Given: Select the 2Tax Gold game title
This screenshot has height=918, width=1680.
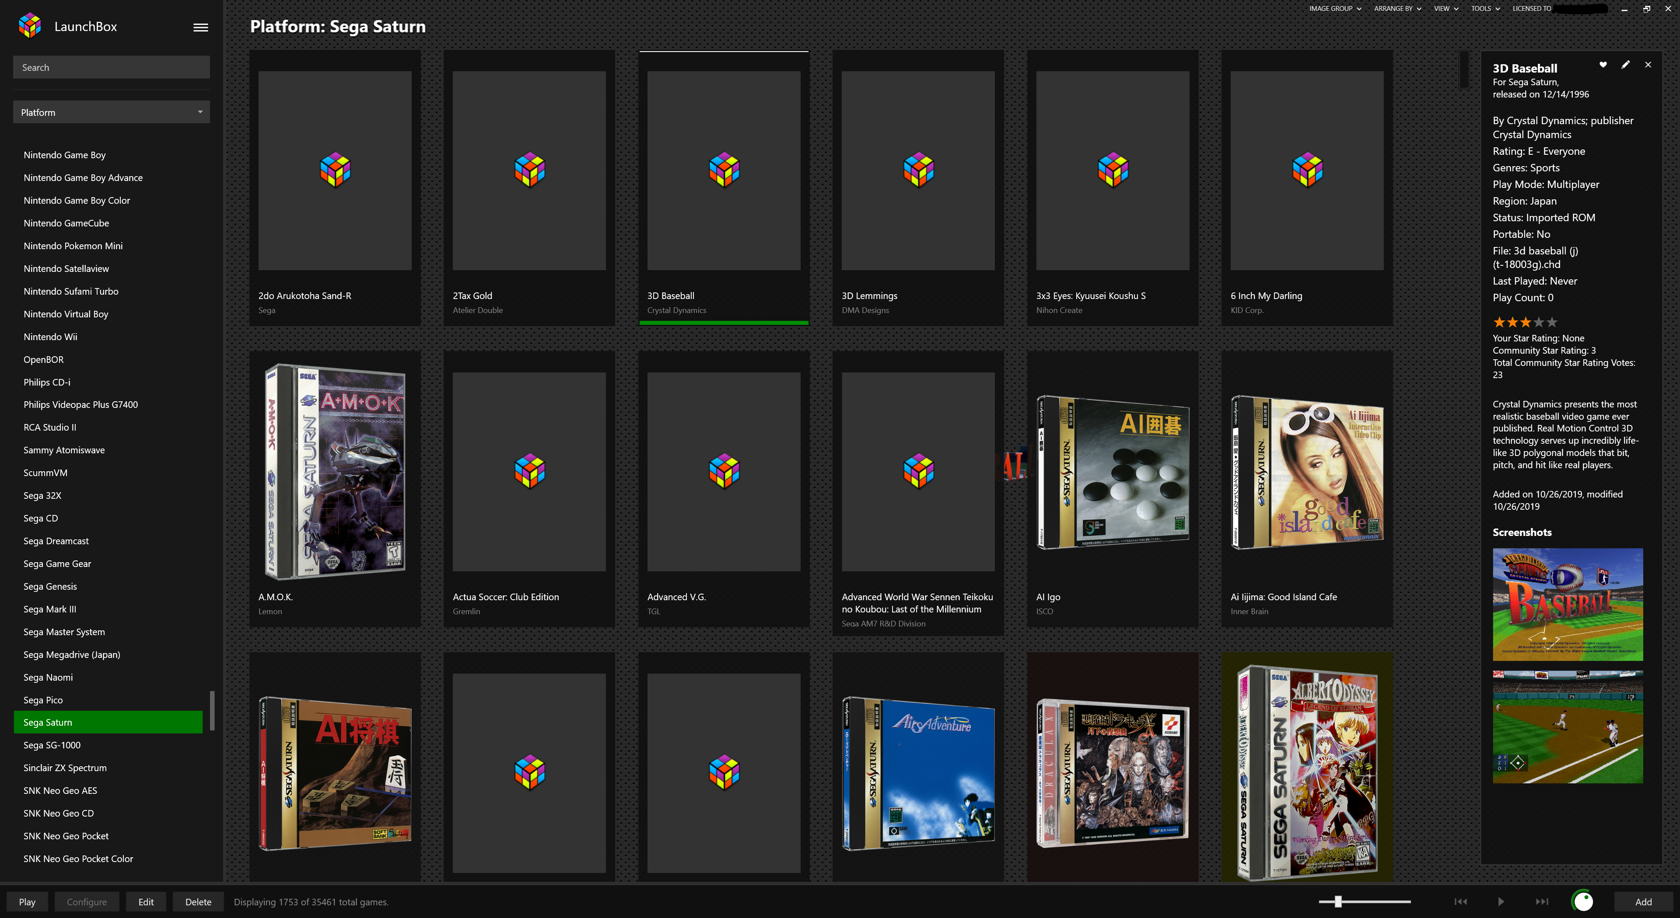Looking at the screenshot, I should coord(472,296).
